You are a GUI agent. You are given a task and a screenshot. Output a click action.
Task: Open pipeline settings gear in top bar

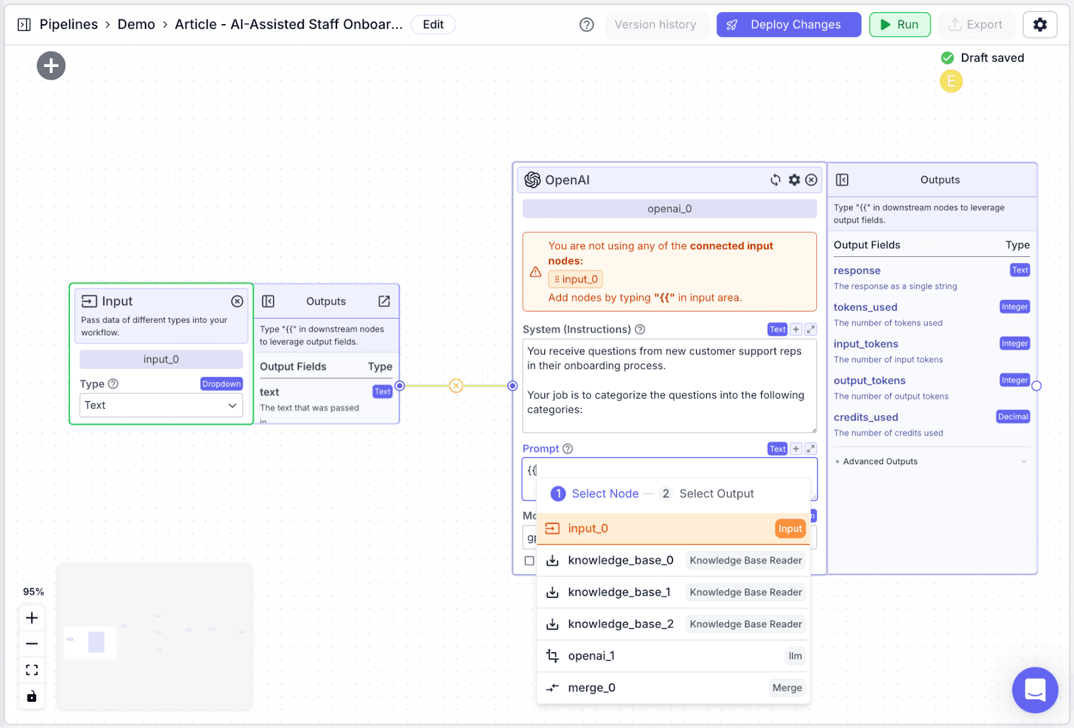(x=1040, y=25)
